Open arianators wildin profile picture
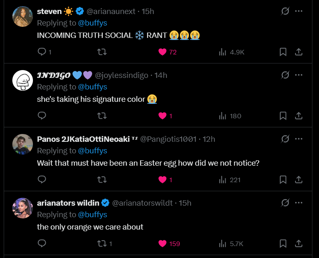 click(23, 208)
